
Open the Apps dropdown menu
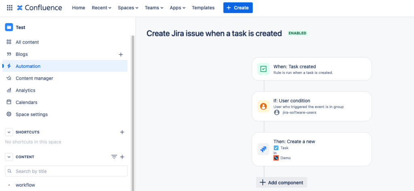pos(177,8)
